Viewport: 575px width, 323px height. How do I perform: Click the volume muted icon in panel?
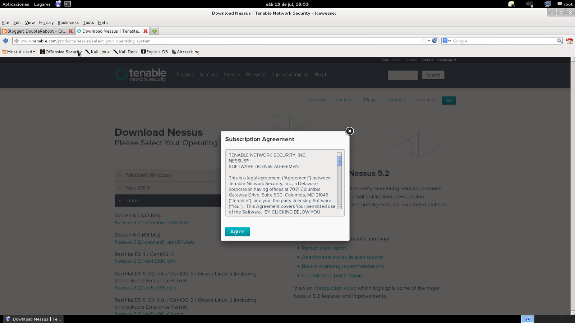[x=529, y=4]
